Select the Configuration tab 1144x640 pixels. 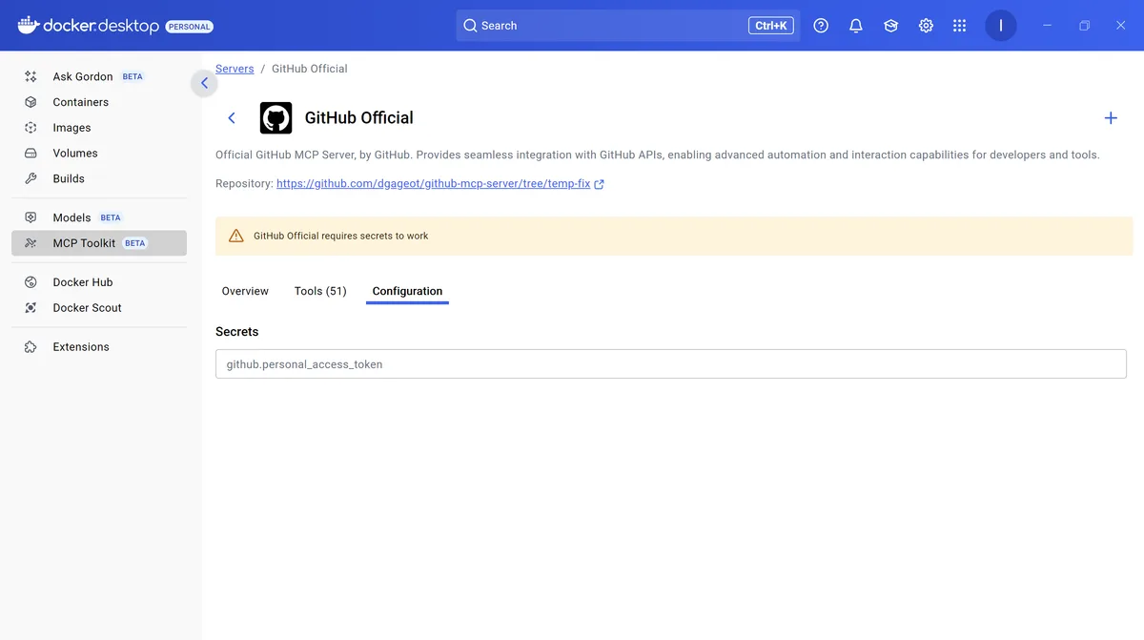(407, 291)
